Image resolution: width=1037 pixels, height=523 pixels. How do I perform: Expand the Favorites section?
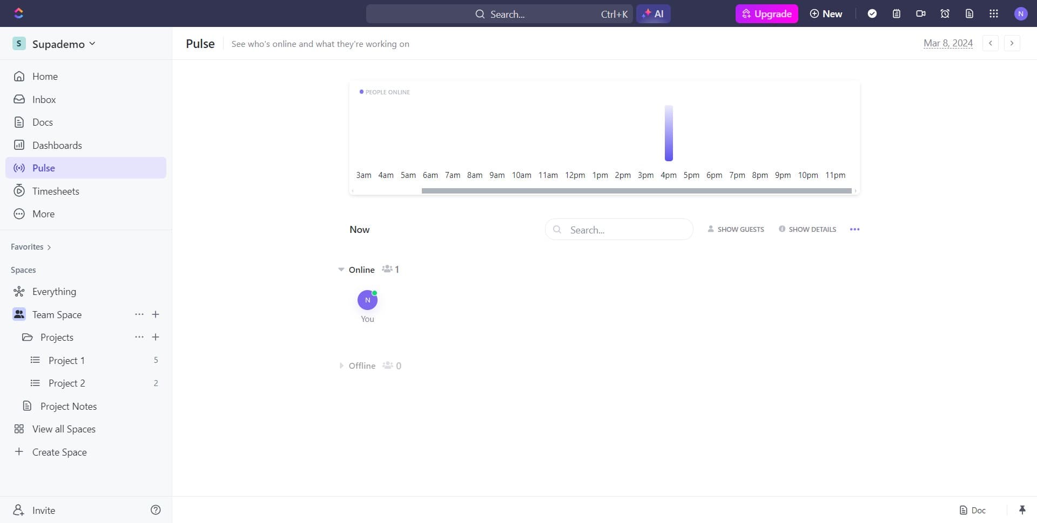click(30, 246)
